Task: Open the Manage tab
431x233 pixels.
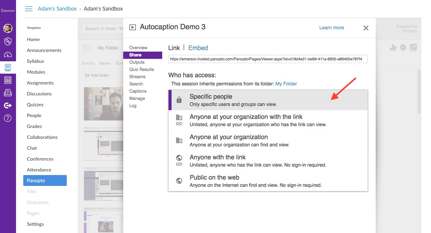Action: (x=137, y=98)
